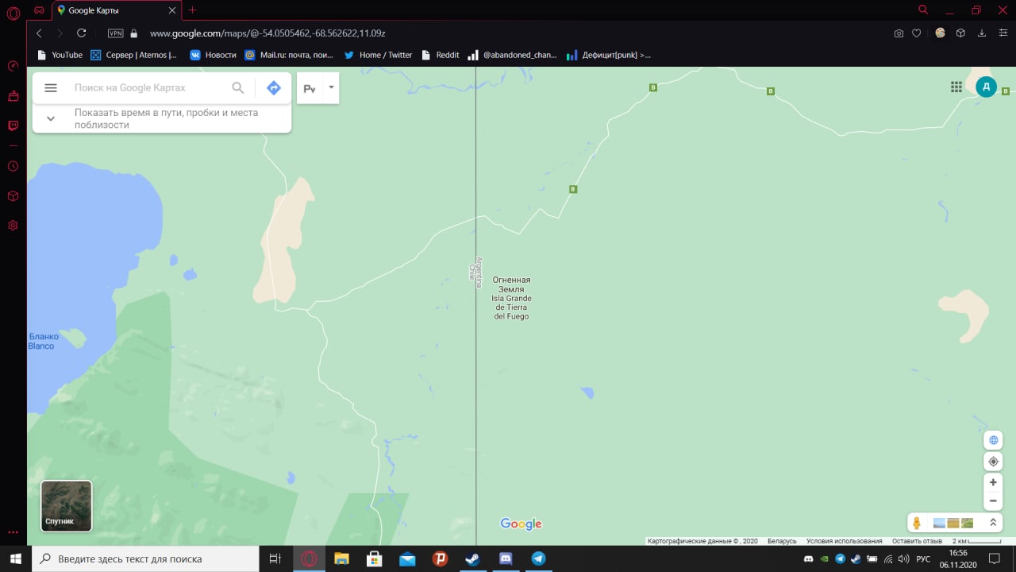The height and width of the screenshot is (572, 1016).
Task: Open the Reddit bookmark
Action: click(x=441, y=55)
